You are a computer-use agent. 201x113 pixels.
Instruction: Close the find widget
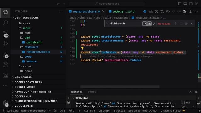191,24
